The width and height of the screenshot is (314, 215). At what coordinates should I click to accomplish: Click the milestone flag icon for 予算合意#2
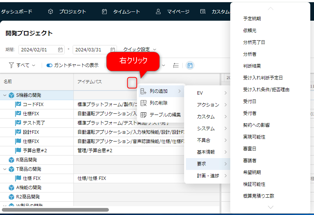click(x=18, y=151)
